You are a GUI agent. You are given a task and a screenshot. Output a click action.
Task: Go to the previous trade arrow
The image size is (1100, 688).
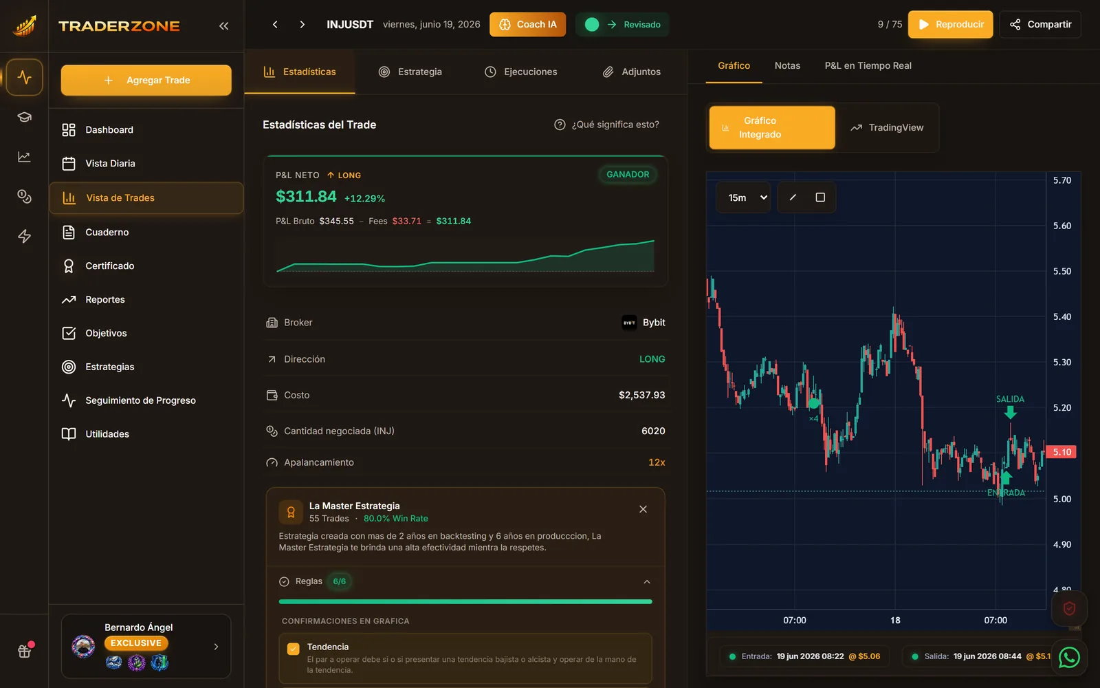tap(275, 24)
